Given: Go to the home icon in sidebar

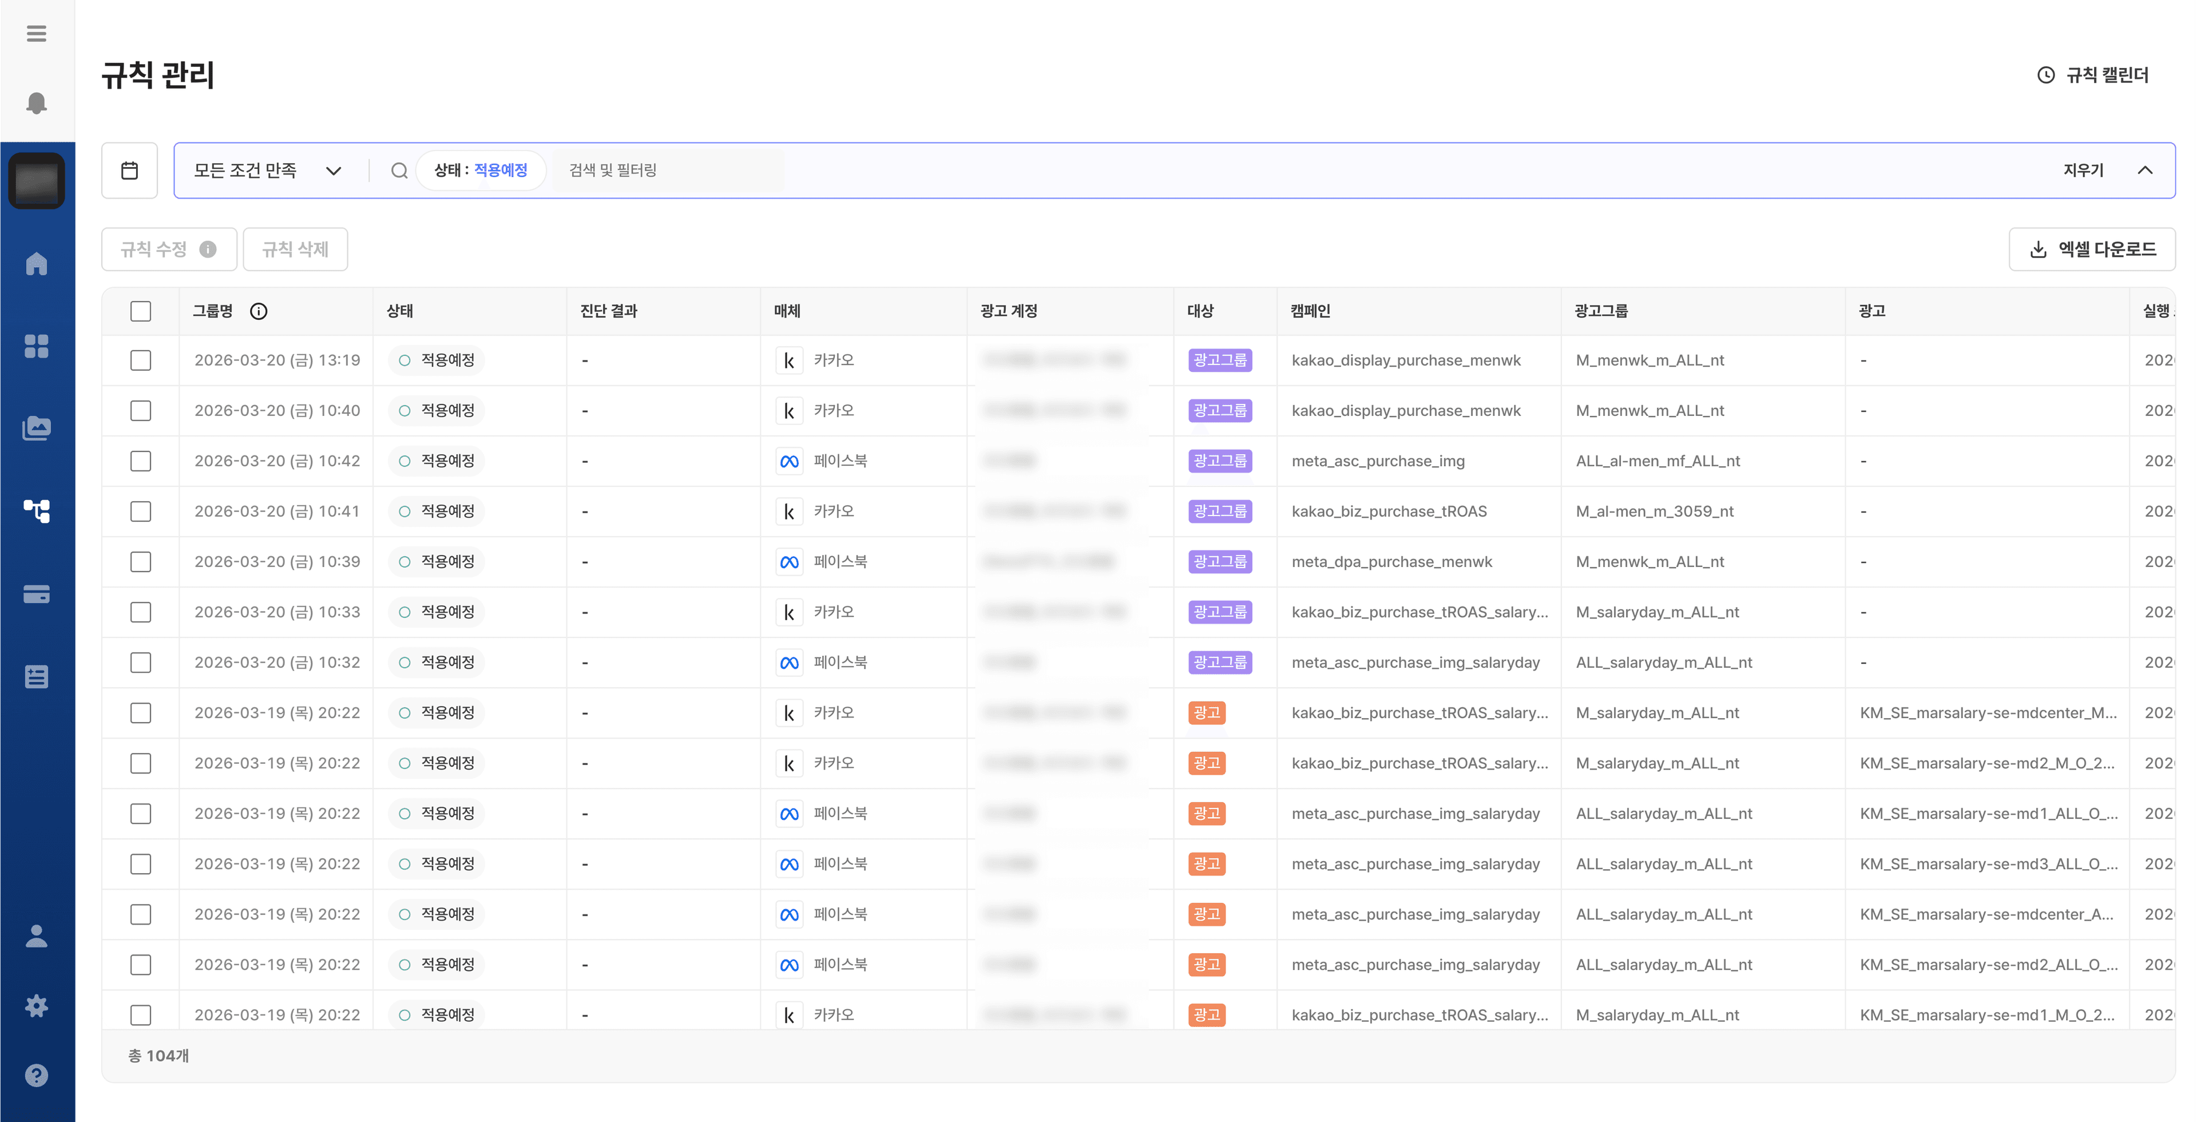Looking at the screenshot, I should 36,263.
